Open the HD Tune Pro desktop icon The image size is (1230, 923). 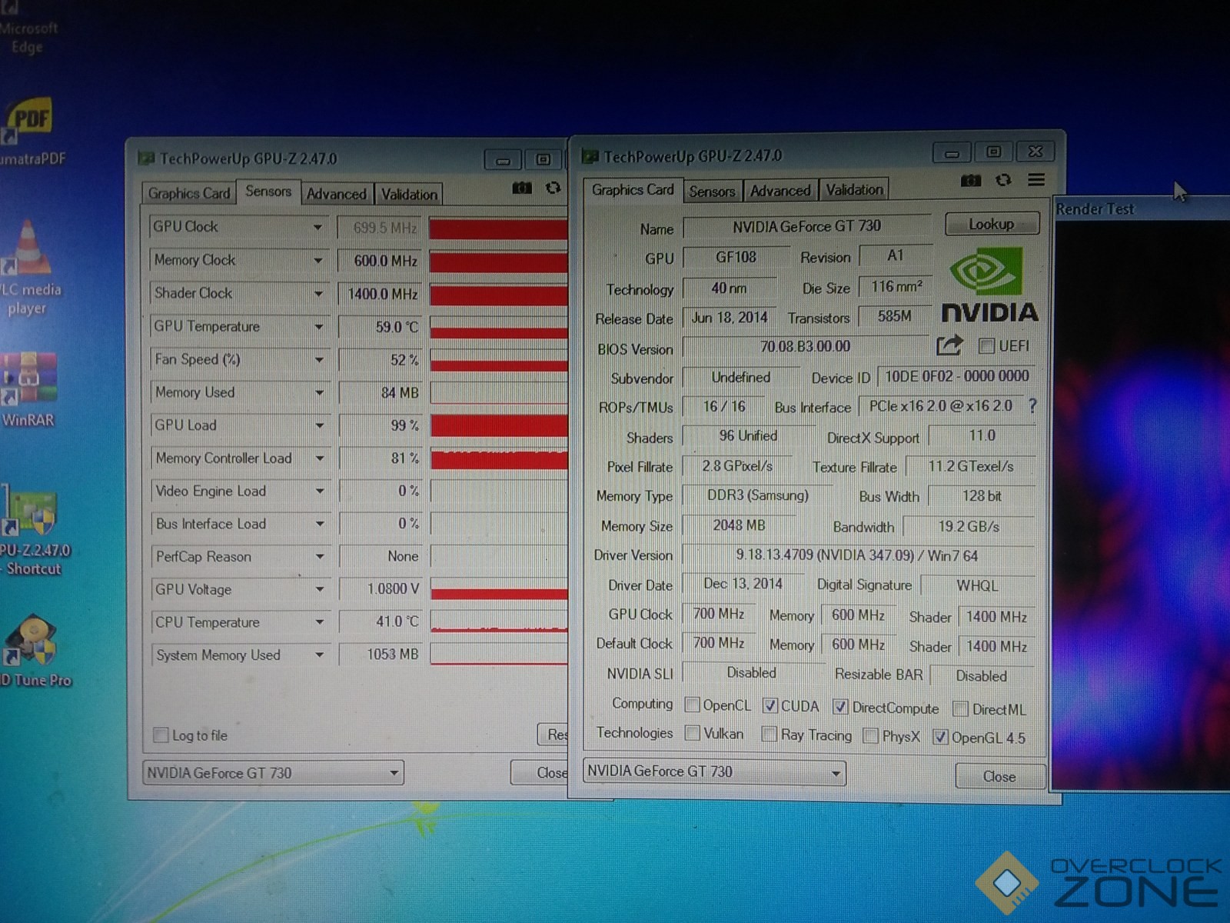tap(32, 650)
